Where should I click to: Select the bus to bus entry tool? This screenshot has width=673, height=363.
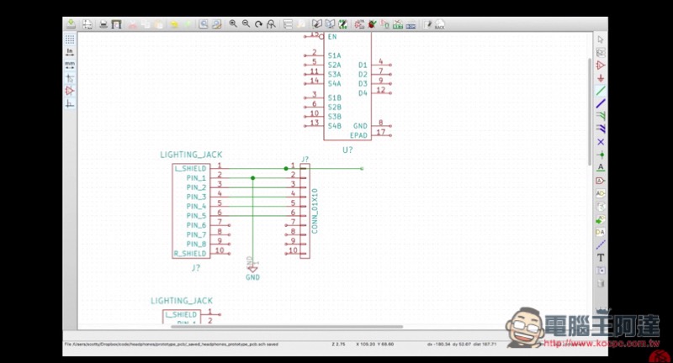(x=601, y=129)
